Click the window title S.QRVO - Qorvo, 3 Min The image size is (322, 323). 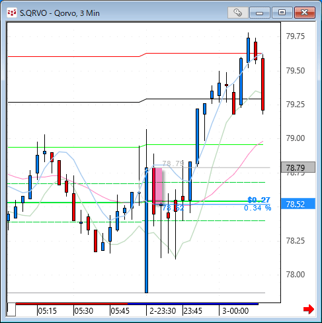(x=60, y=13)
